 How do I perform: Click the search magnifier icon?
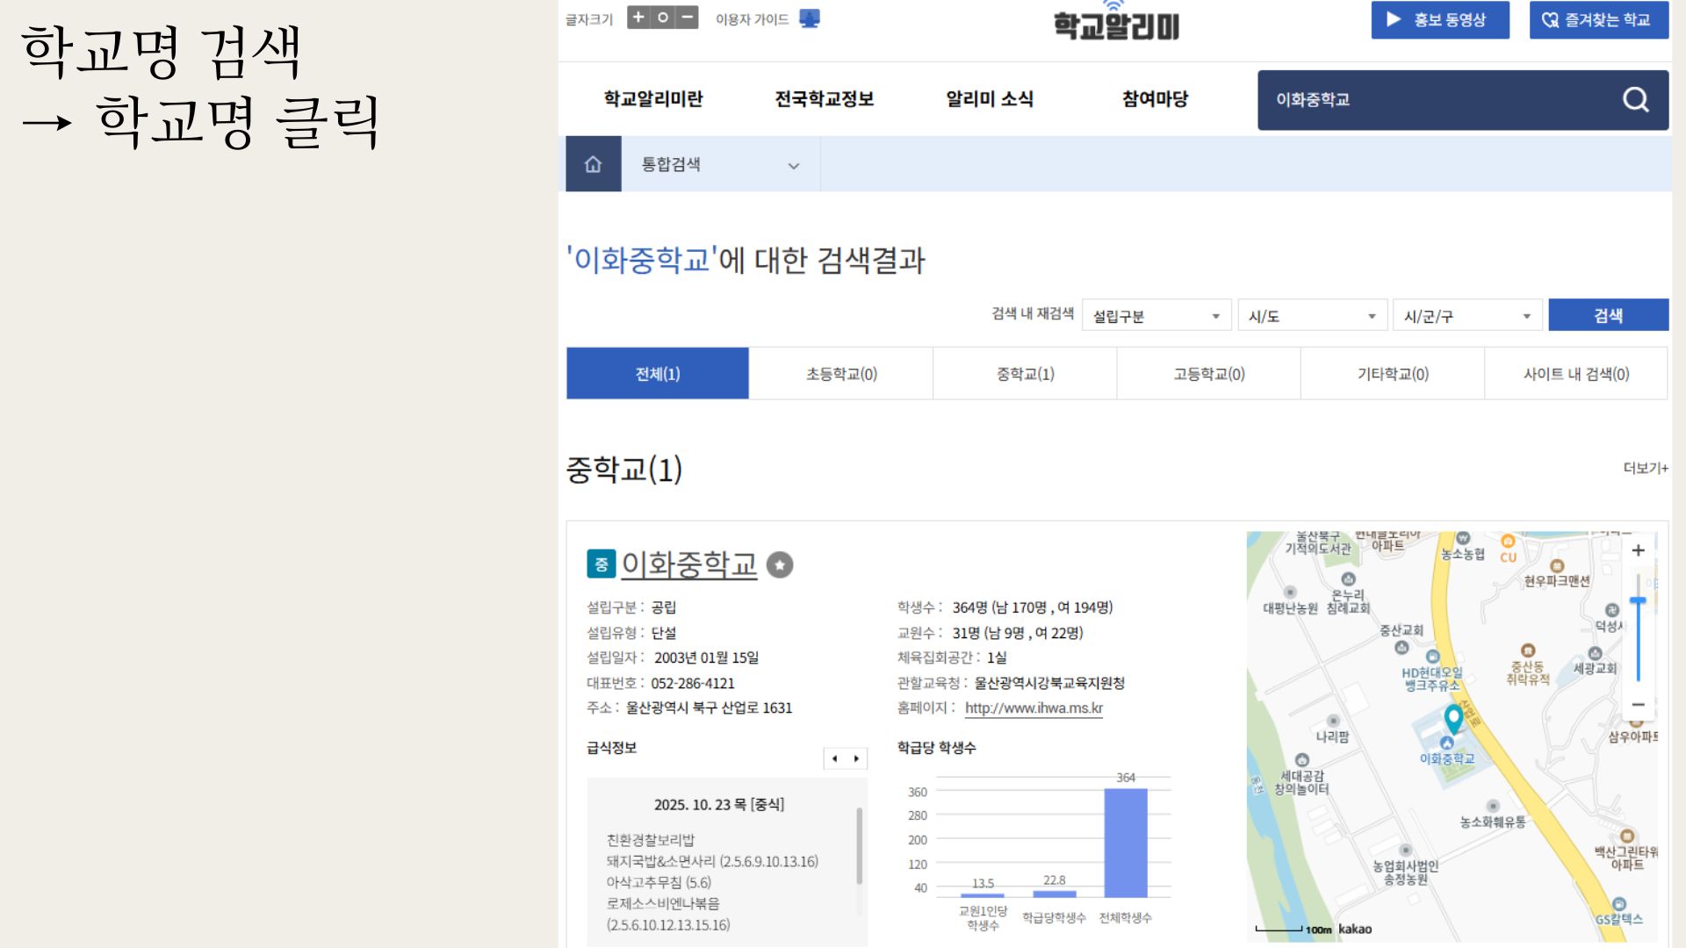[x=1635, y=99]
